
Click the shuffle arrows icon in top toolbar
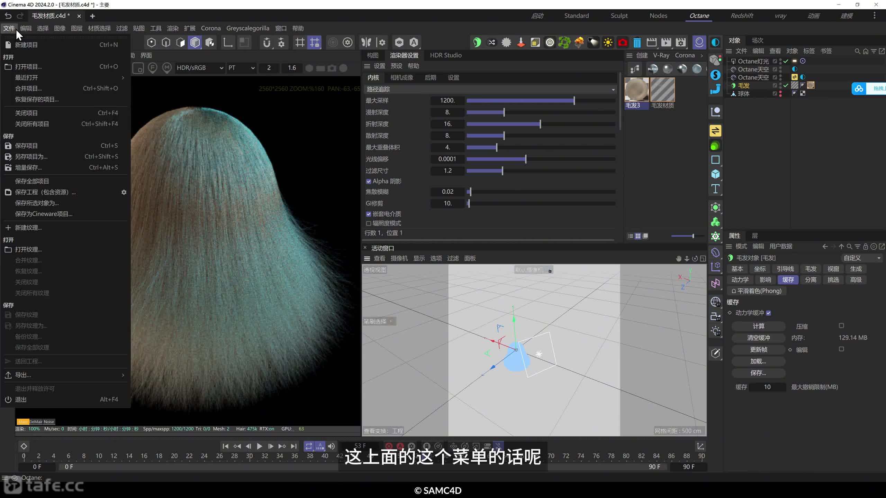tap(491, 42)
